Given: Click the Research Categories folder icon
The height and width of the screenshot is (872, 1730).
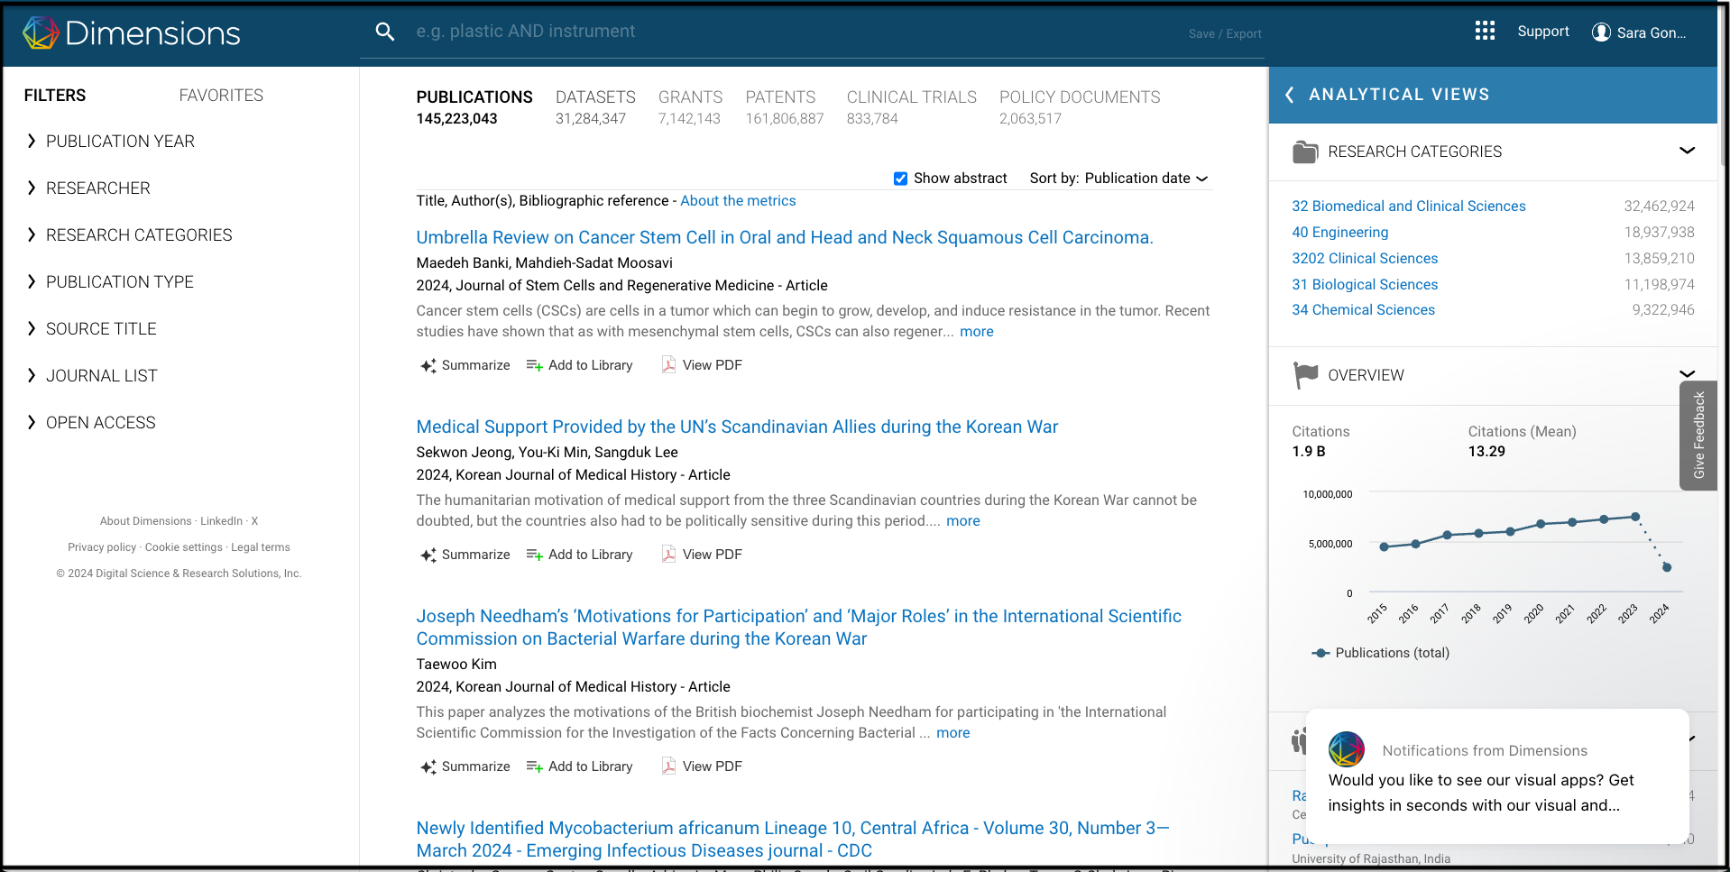Looking at the screenshot, I should click(x=1304, y=151).
